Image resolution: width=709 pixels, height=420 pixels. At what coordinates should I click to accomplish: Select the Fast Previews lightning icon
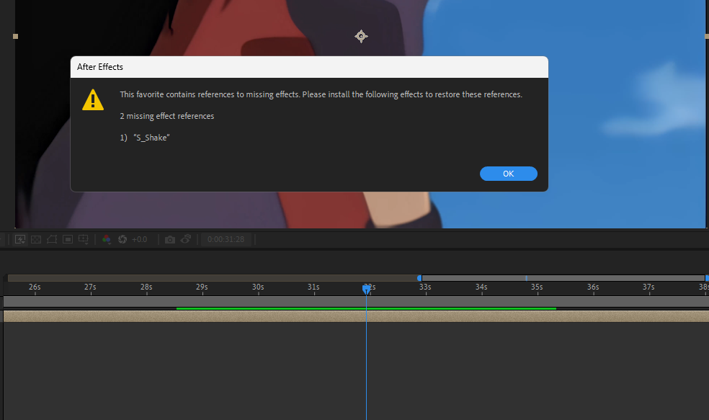pyautogui.click(x=19, y=238)
